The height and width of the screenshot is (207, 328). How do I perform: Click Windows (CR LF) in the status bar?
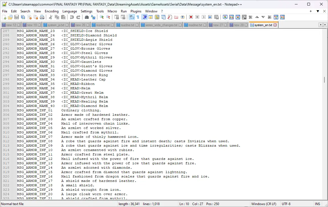[x=264, y=204]
